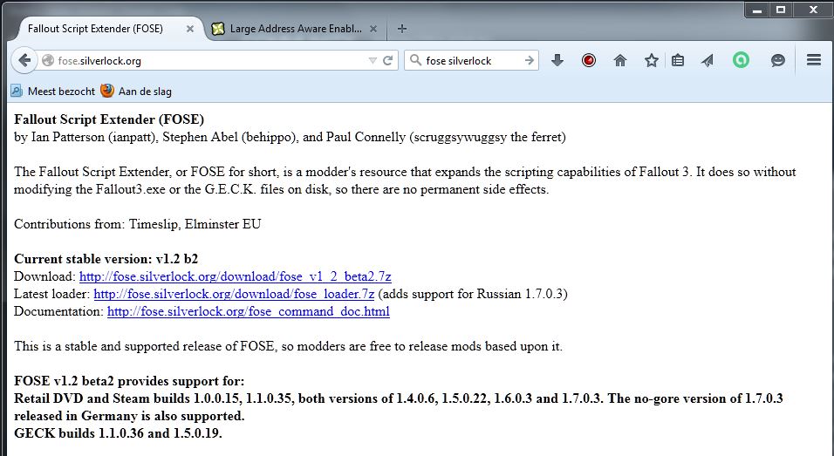Go to the Home page icon

(x=619, y=60)
